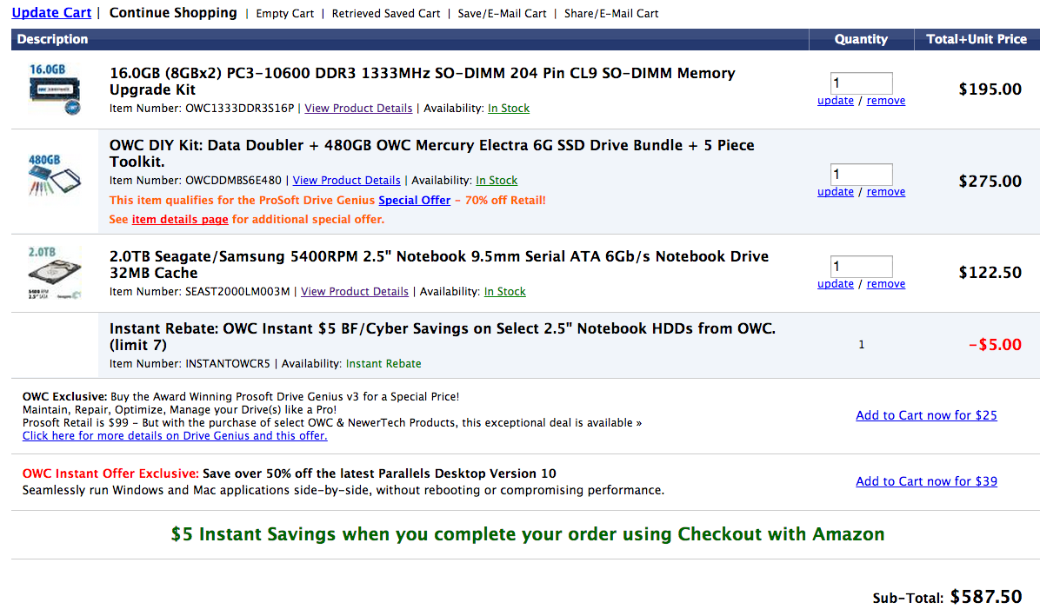Remove the 2.0TB notebook drive
This screenshot has width=1040, height=609.
(x=885, y=284)
